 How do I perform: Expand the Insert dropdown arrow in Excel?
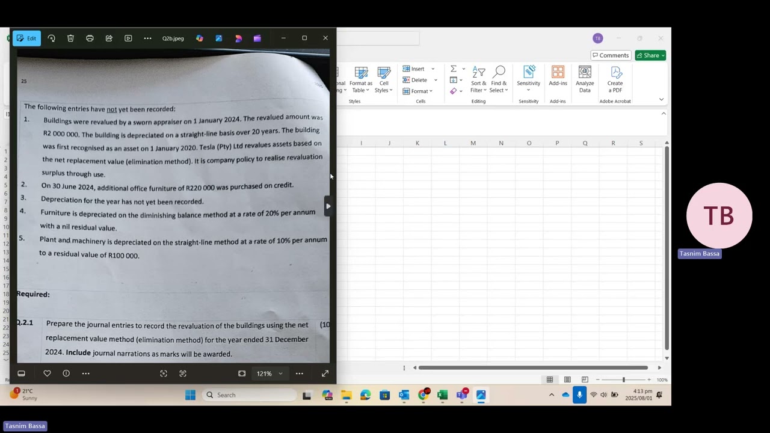point(433,69)
